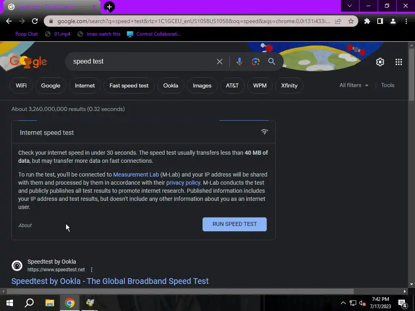Click the muted volume tray icon

pyautogui.click(x=362, y=303)
